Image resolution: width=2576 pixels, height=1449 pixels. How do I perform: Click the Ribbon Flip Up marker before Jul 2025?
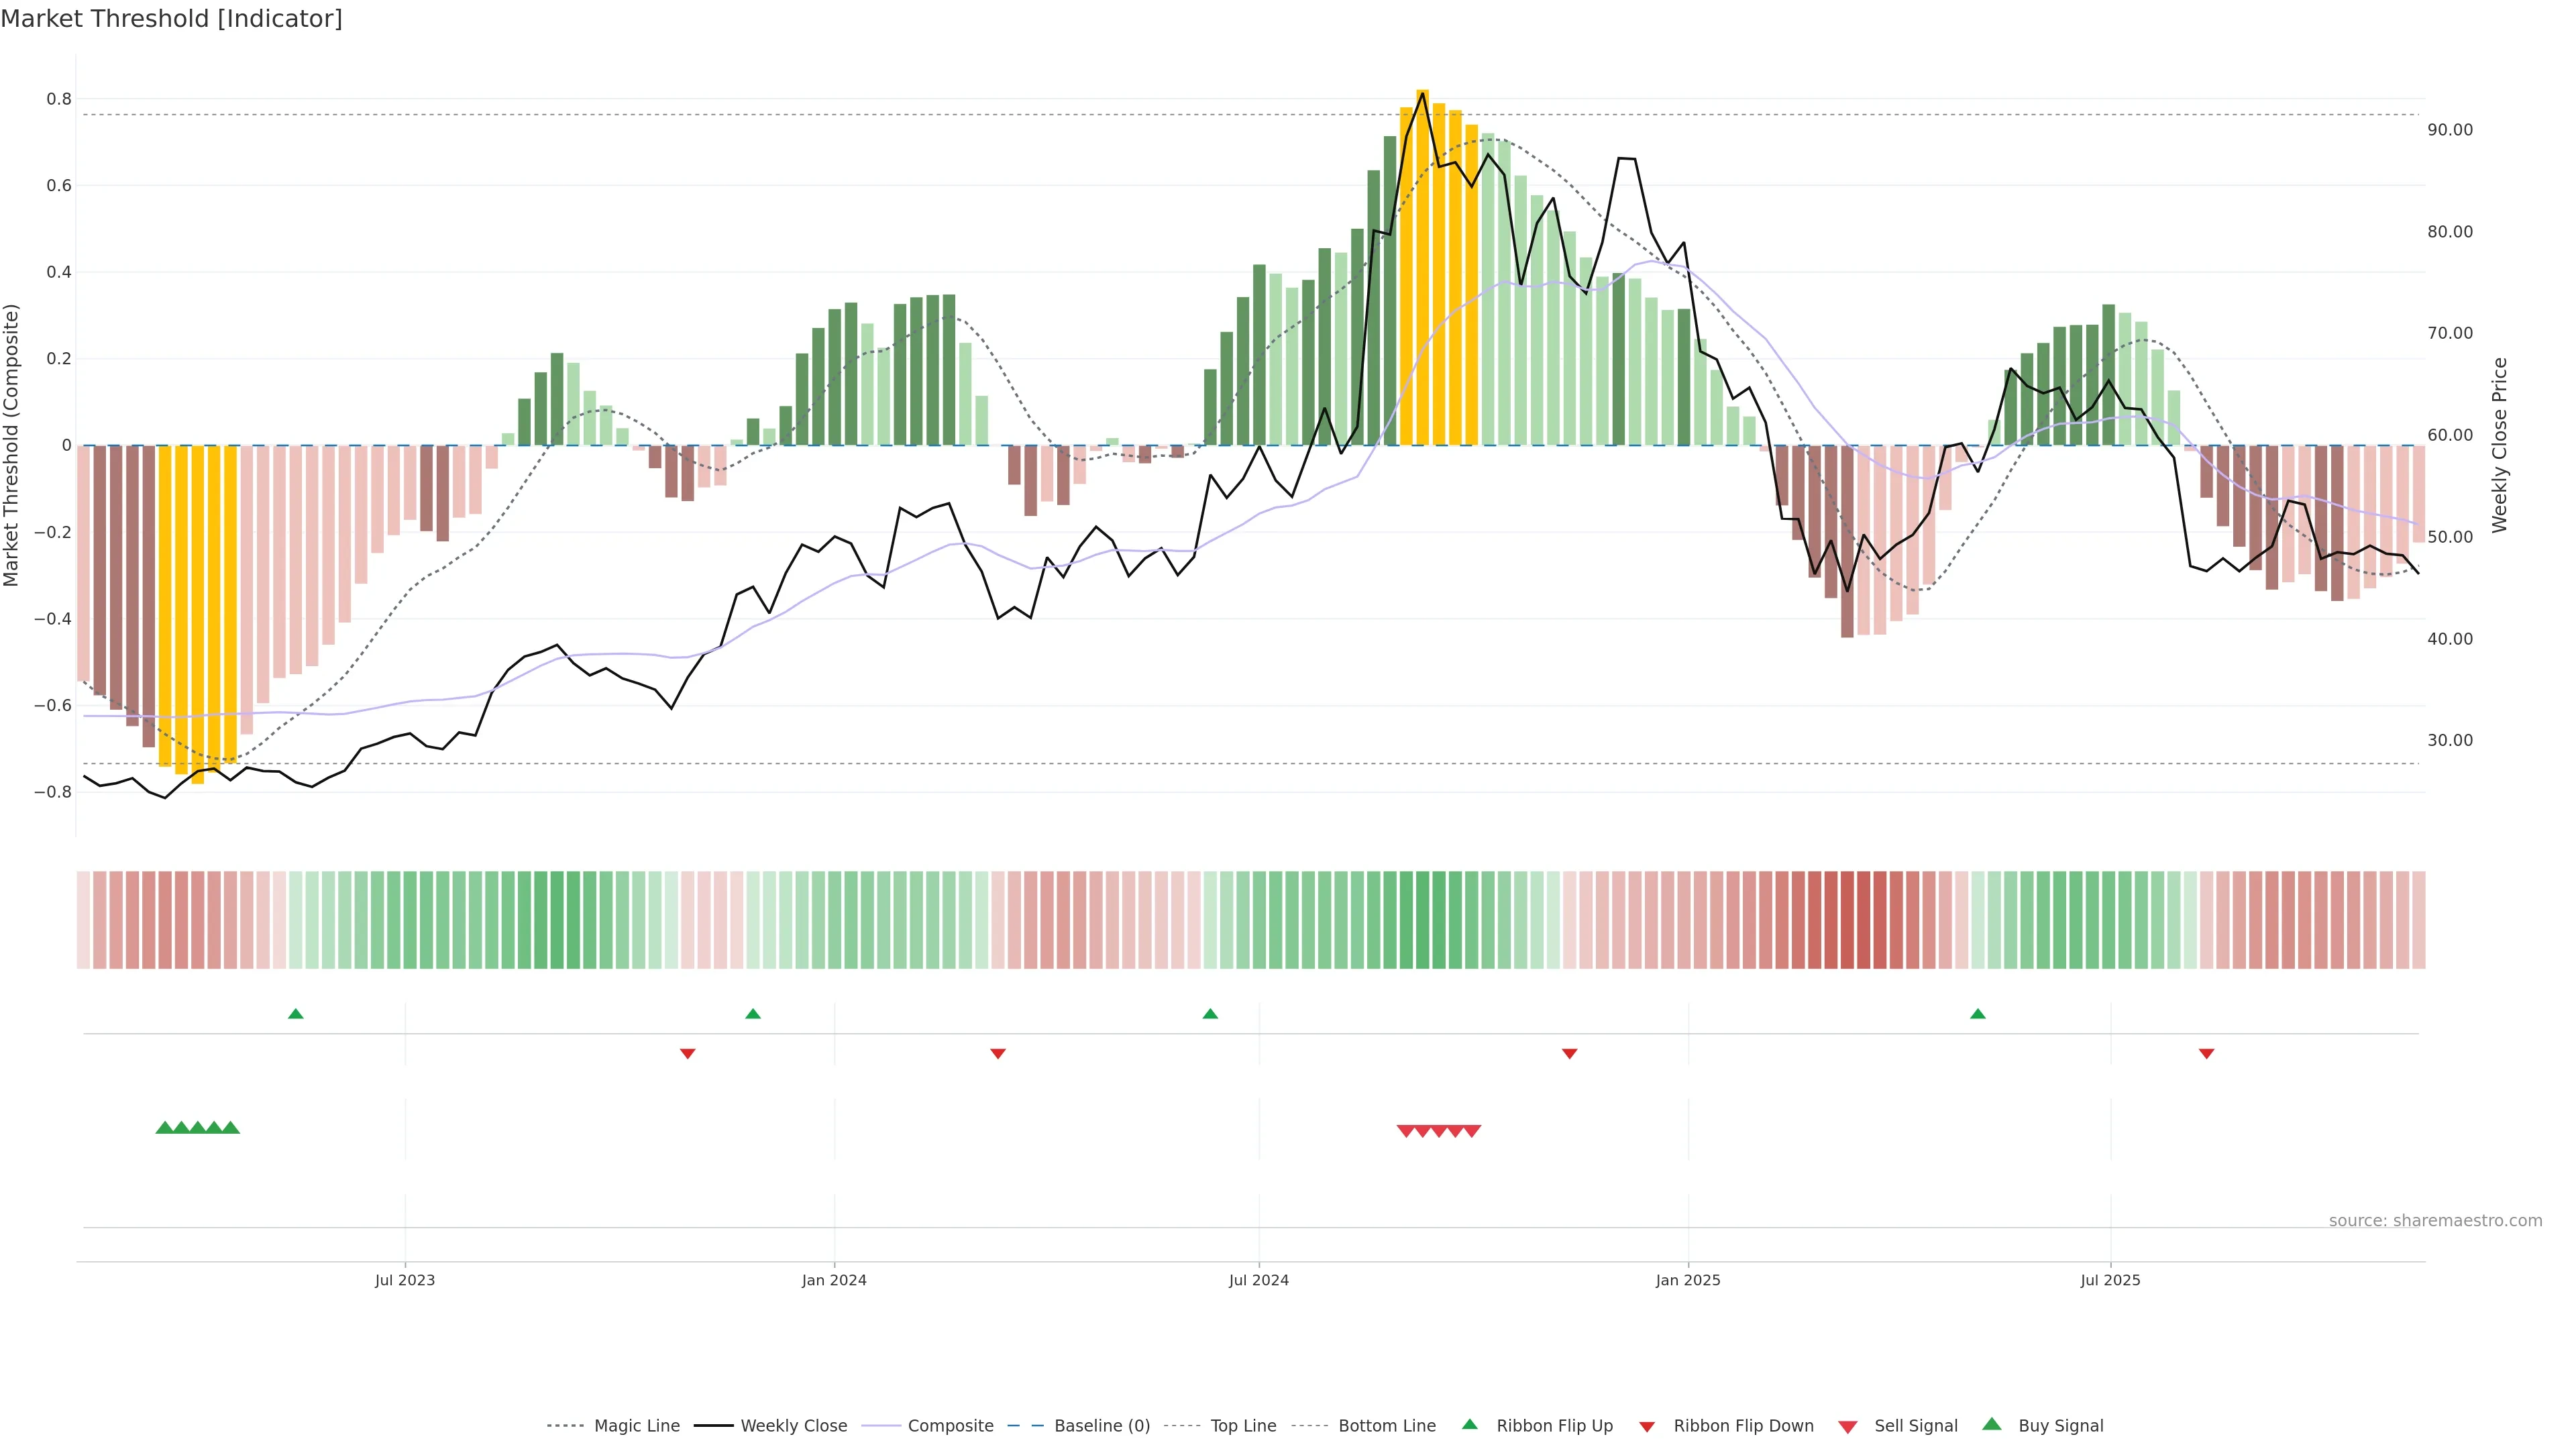click(x=1977, y=1014)
